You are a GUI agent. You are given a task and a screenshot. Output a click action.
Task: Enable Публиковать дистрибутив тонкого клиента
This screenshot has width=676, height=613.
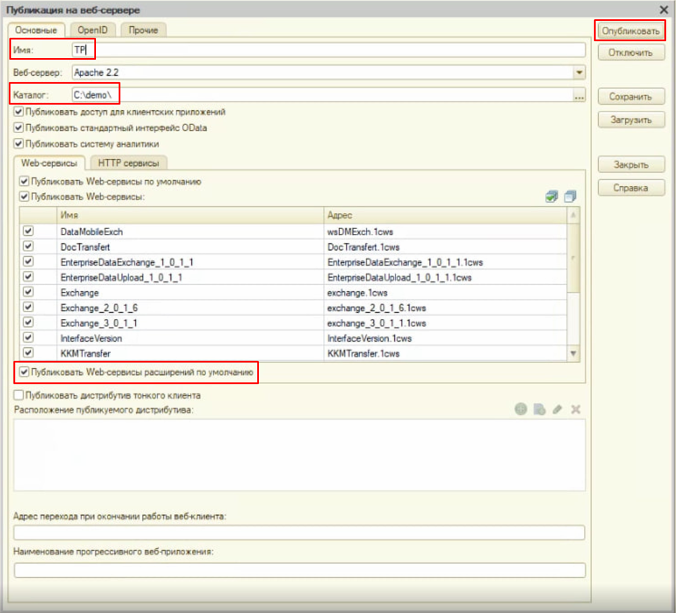coord(19,395)
